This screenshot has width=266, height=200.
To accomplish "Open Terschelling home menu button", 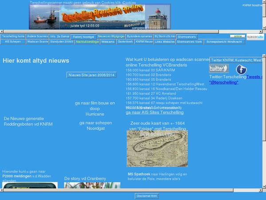I will click(x=13, y=36).
